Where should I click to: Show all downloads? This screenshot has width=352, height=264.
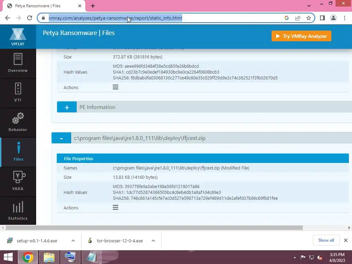coord(326,240)
